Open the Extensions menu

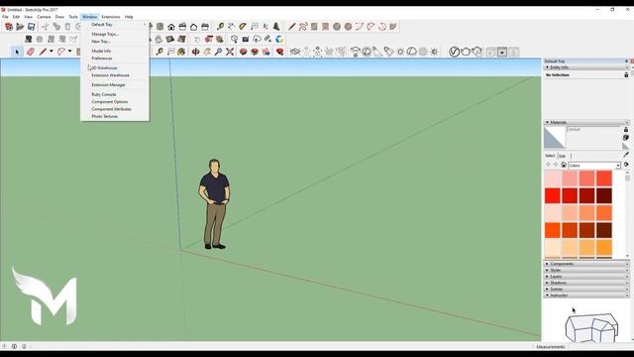[x=110, y=17]
